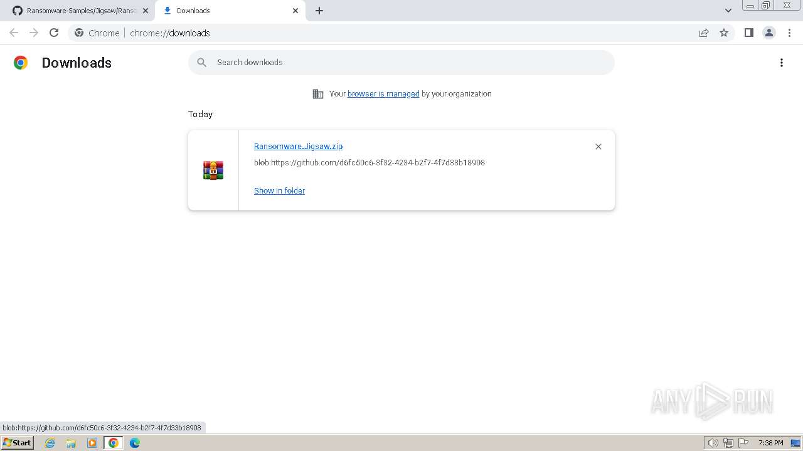Click the show desktop tray icon
The image size is (803, 451).
point(796,443)
